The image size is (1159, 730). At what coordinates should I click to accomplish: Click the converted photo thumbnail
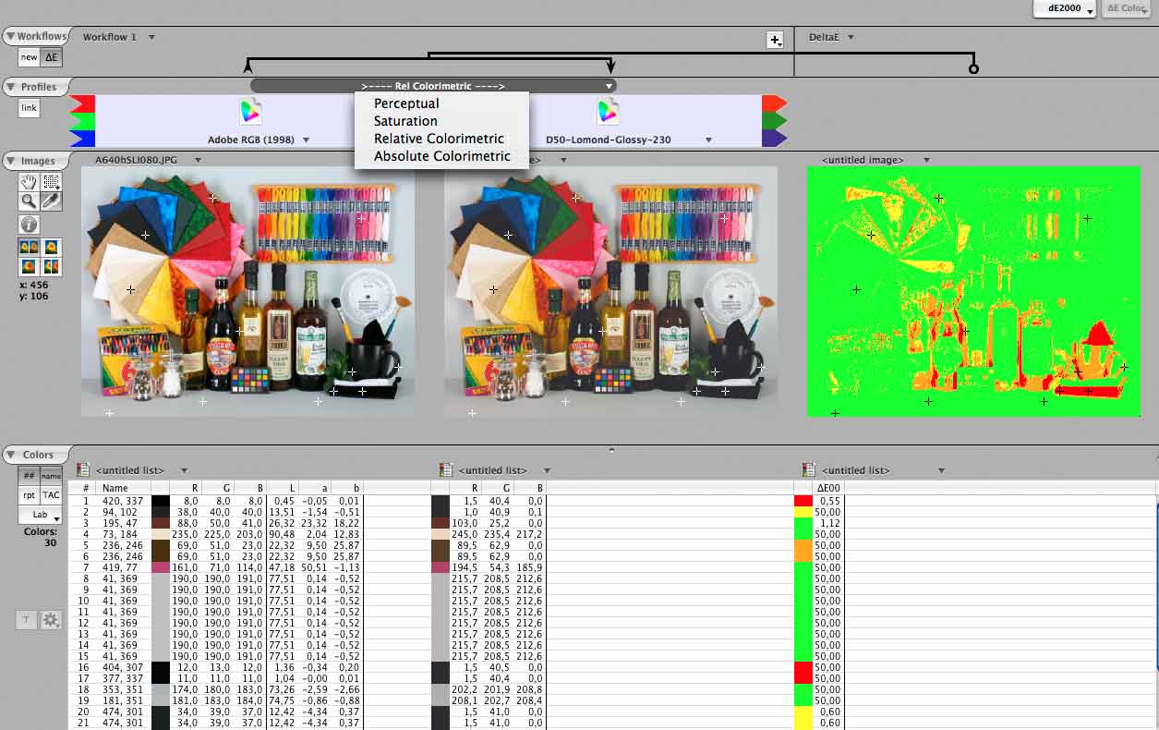(610, 292)
